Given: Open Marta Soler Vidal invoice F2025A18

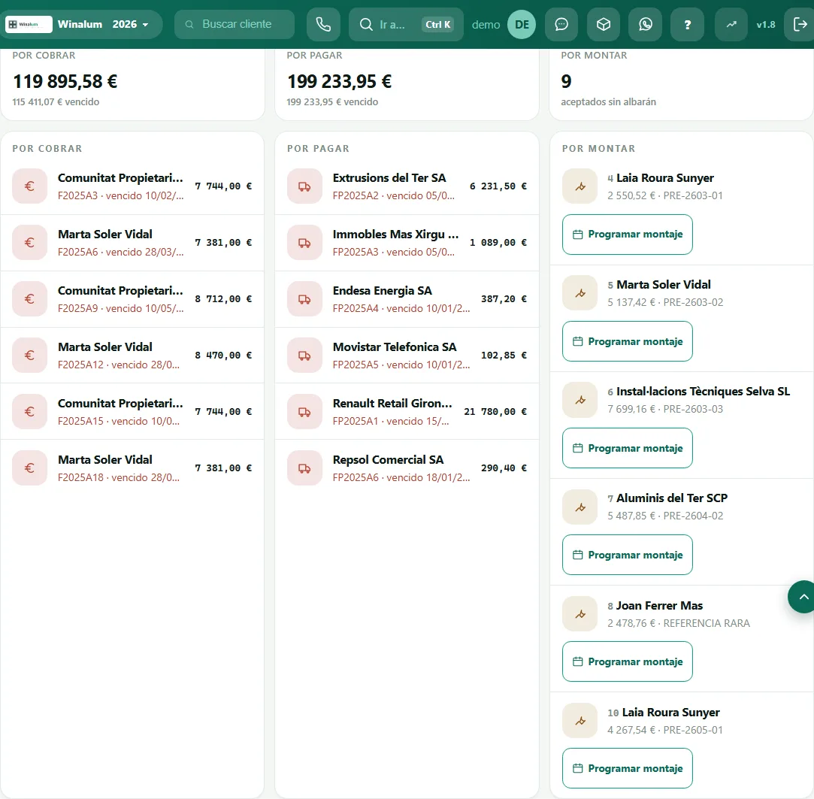Looking at the screenshot, I should pos(132,468).
